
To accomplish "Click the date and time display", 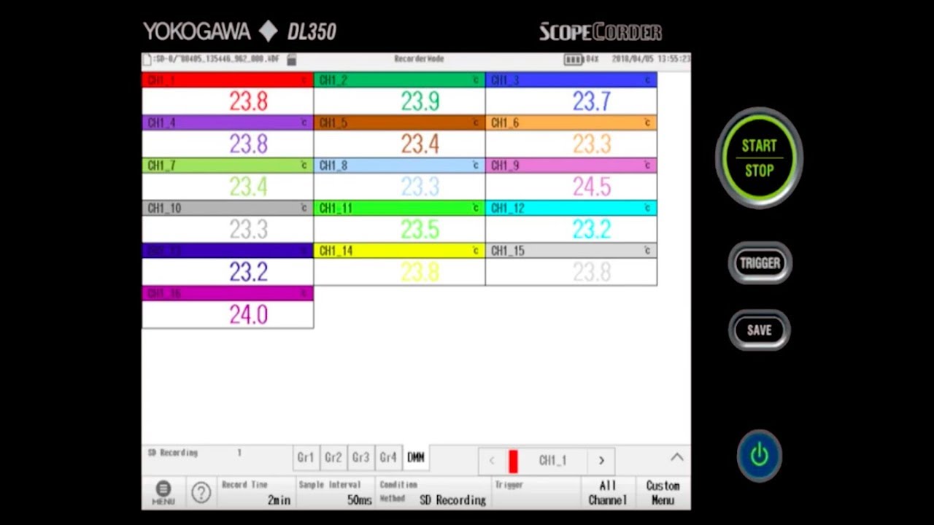I will 651,59.
